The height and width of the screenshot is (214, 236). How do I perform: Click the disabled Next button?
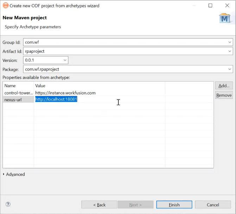[135, 205]
